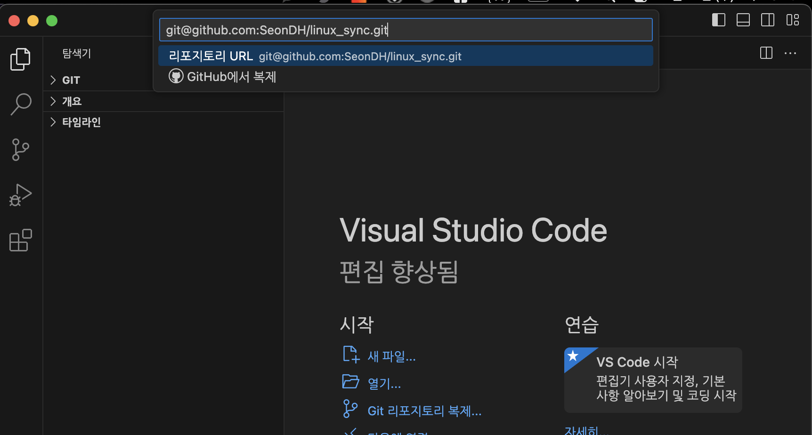
Task: Expand the 타임라인 timeline section
Action: (x=163, y=122)
